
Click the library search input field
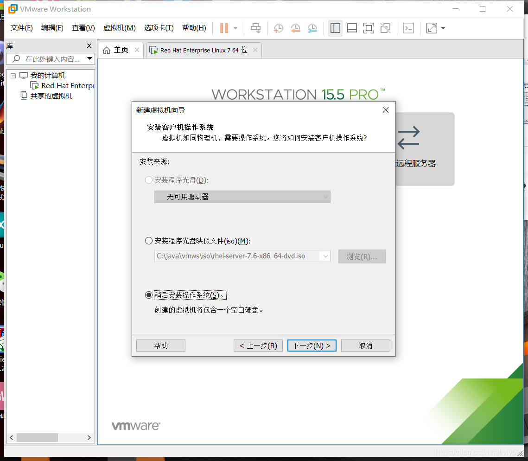51,59
